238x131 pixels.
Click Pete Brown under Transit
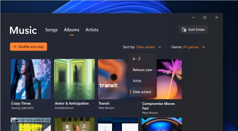[106, 108]
